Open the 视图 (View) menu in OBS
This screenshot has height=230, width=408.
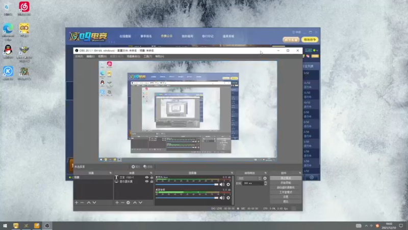[x=102, y=56]
